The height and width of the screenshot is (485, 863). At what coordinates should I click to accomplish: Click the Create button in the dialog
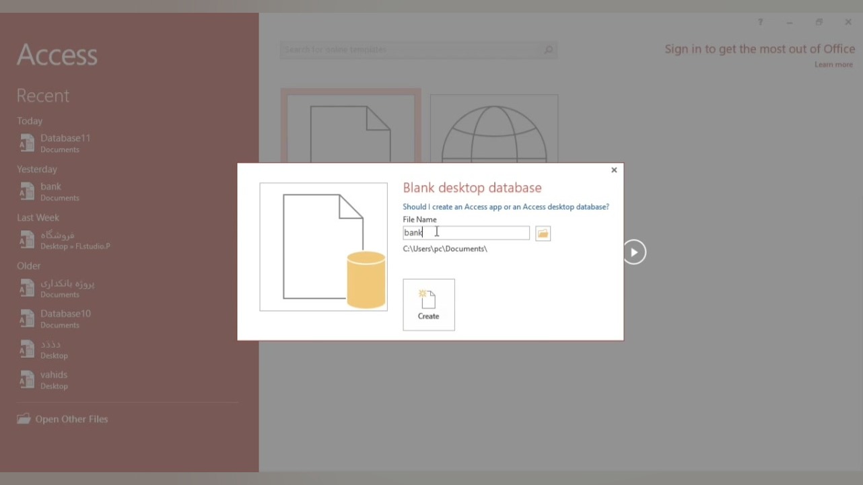point(429,305)
